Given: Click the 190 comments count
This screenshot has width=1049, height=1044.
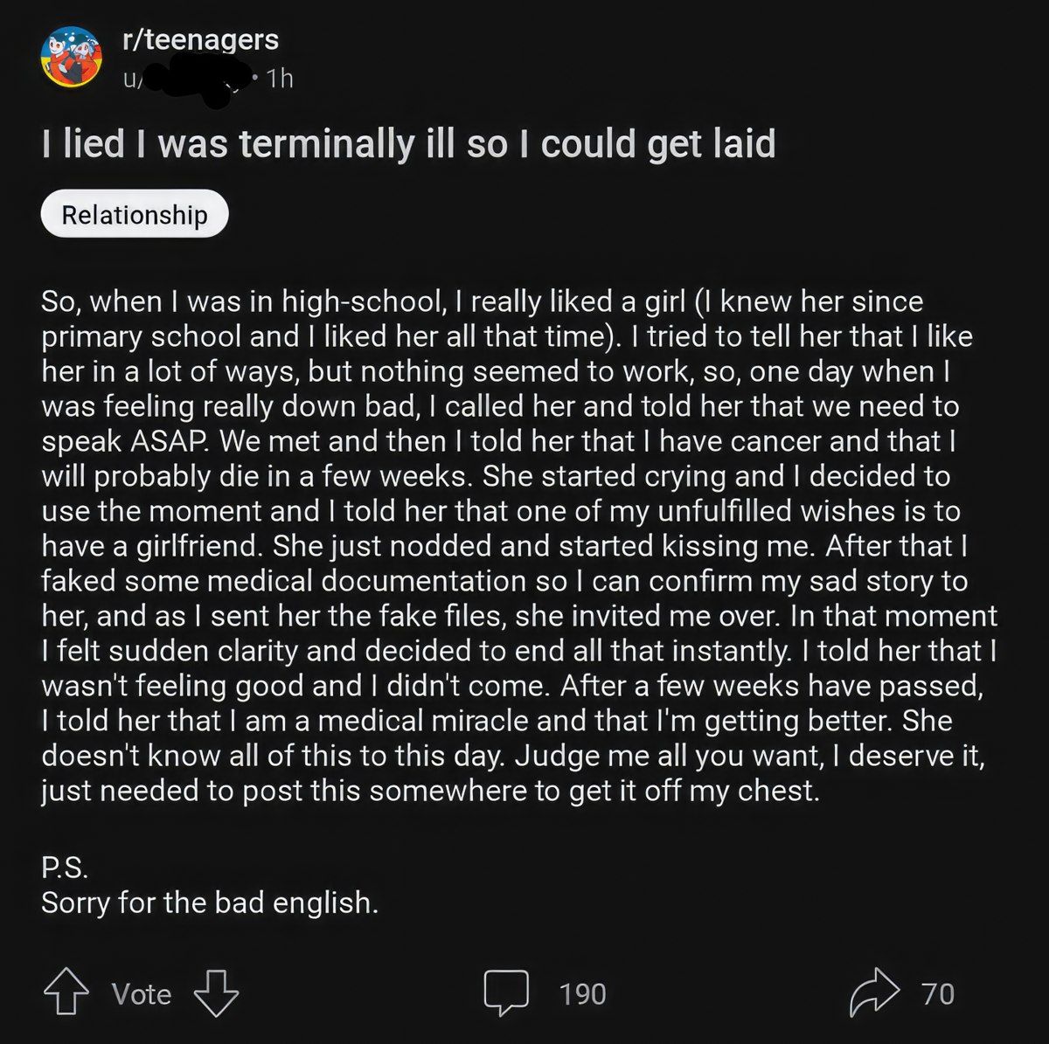Looking at the screenshot, I should pyautogui.click(x=582, y=994).
